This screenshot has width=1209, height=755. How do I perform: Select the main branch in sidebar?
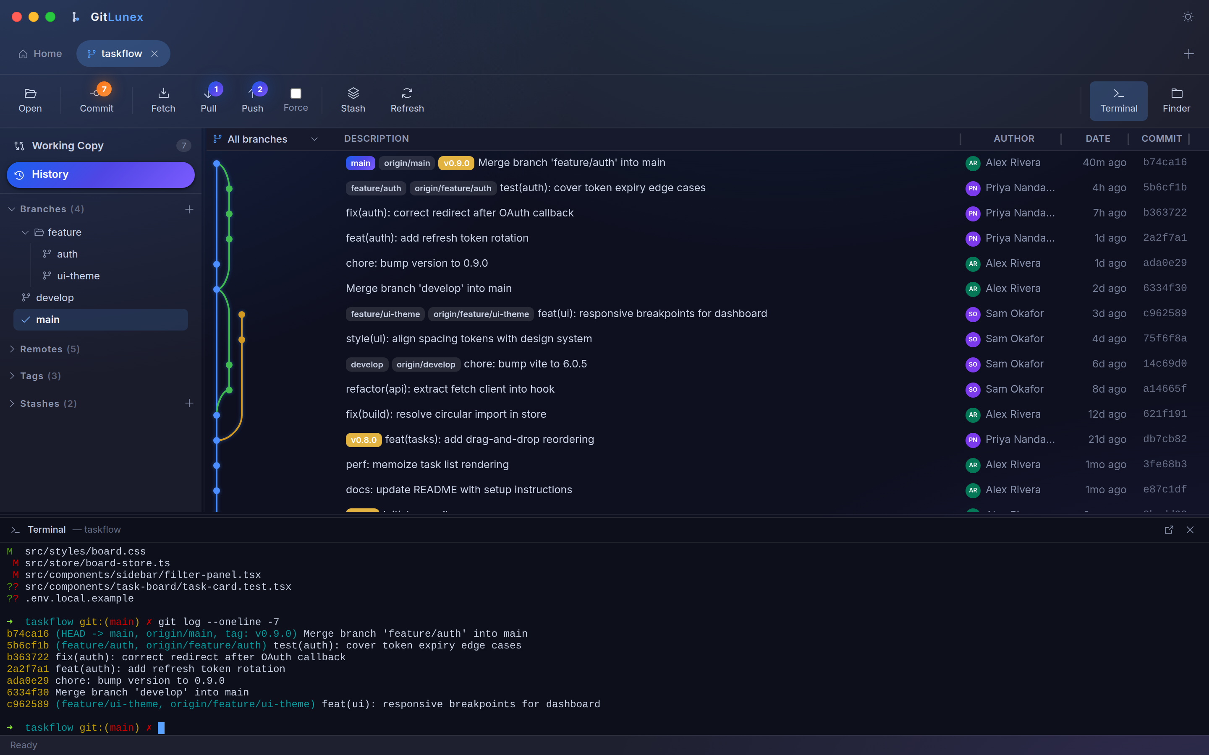coord(100,319)
